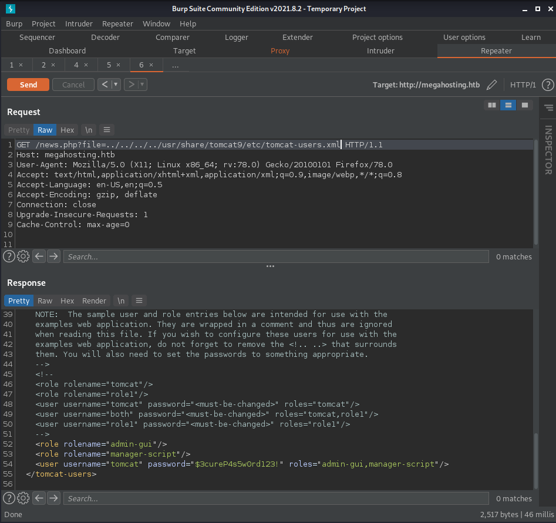The image size is (556, 523).
Task: Switch to the Proxy tab
Action: tap(280, 50)
